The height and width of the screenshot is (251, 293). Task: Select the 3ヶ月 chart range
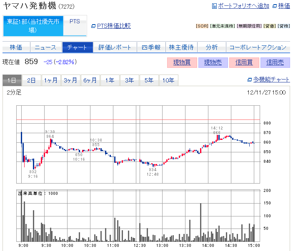pyautogui.click(x=70, y=80)
